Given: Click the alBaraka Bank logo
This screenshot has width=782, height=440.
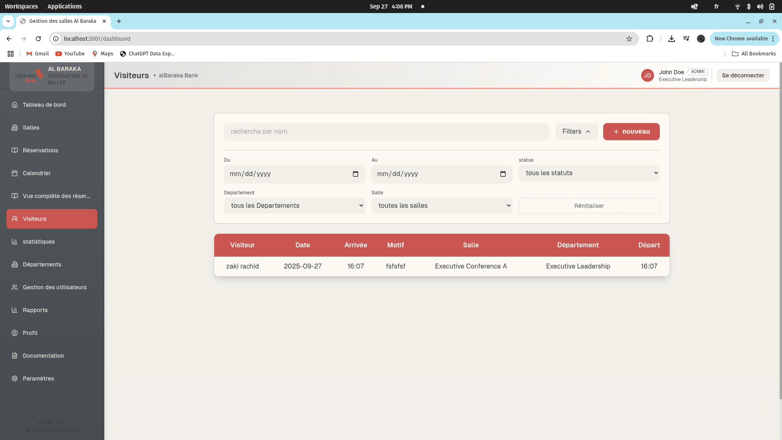Looking at the screenshot, I should pyautogui.click(x=29, y=75).
